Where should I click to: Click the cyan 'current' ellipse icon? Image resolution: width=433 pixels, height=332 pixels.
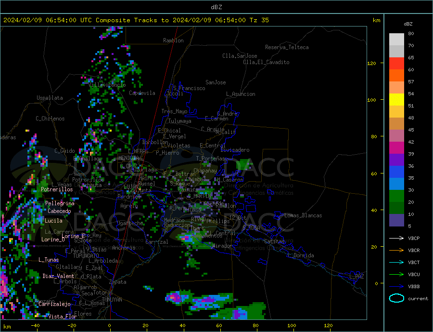coord(396,298)
